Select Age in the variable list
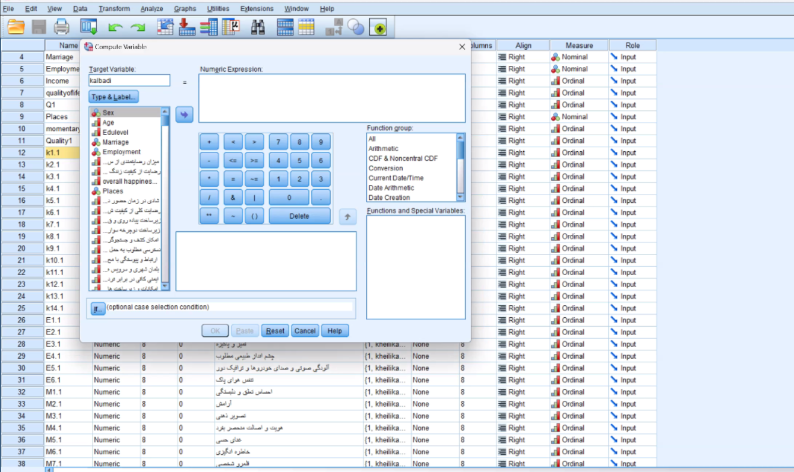Screen dimensions: 794x472 [125, 122]
